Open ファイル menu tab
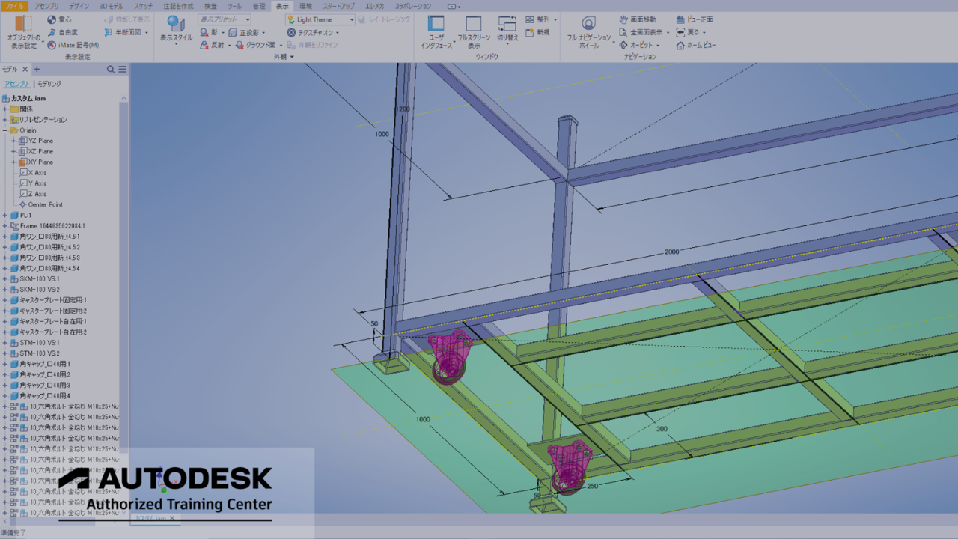Viewport: 958px width, 539px height. 15,6
